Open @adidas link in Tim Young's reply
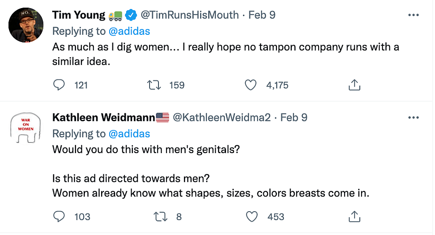Image resolution: width=435 pixels, height=235 pixels. tap(129, 31)
